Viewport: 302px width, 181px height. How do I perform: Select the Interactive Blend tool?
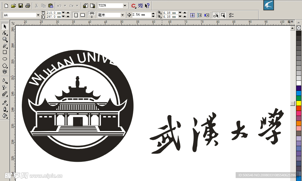[5, 94]
